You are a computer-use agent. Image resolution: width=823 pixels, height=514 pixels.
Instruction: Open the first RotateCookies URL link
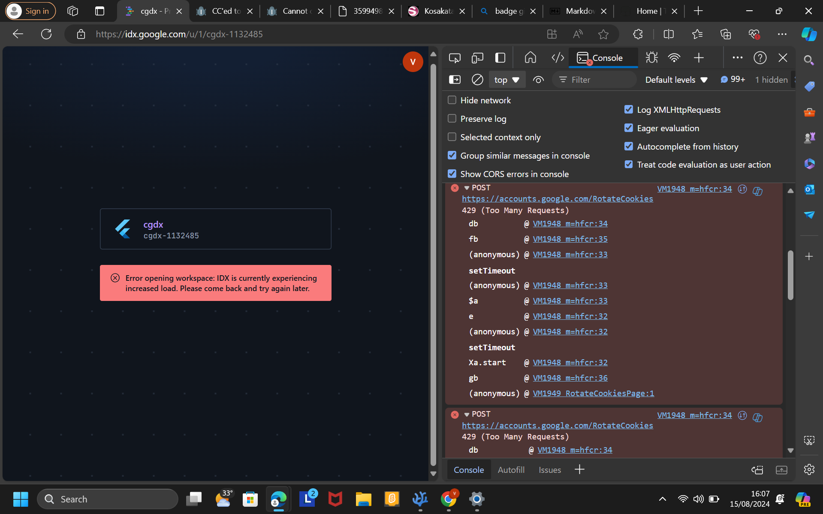coord(557,199)
